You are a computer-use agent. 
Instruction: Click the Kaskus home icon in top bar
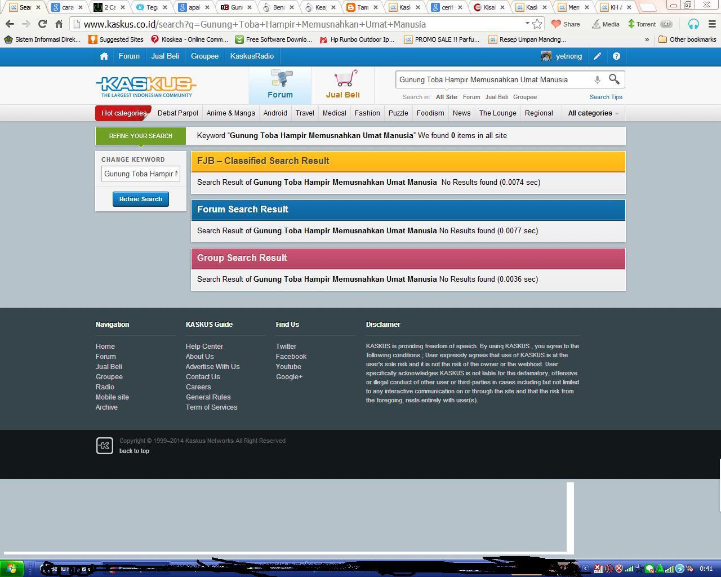click(104, 56)
